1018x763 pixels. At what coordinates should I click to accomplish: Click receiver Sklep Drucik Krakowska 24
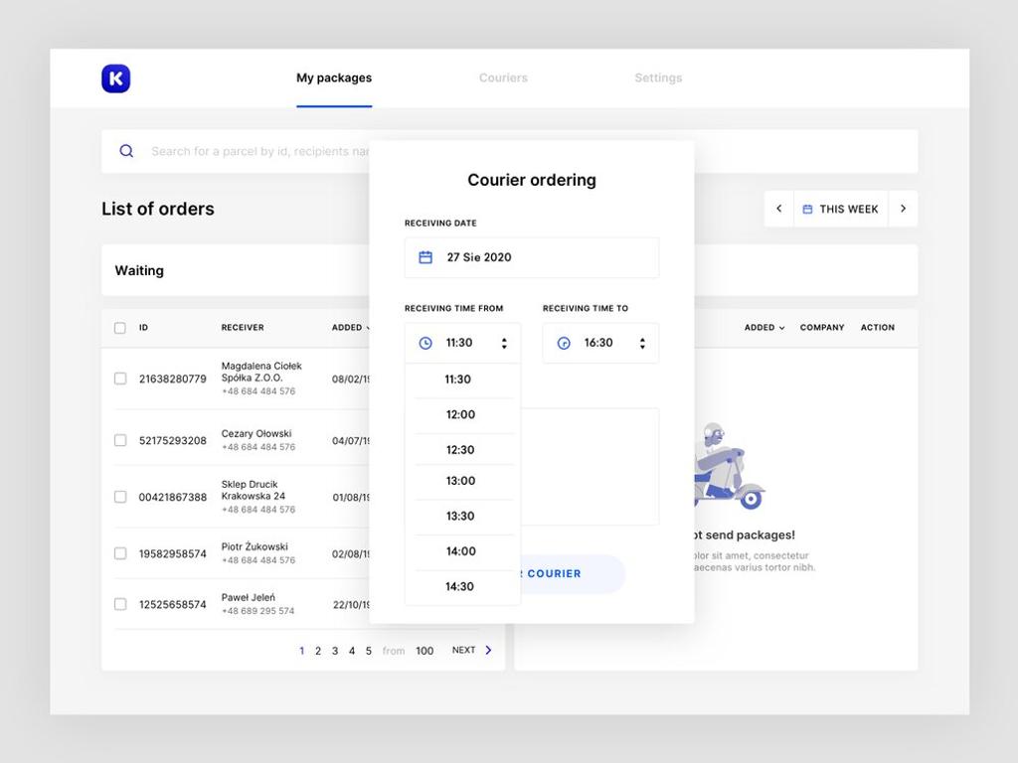(254, 490)
